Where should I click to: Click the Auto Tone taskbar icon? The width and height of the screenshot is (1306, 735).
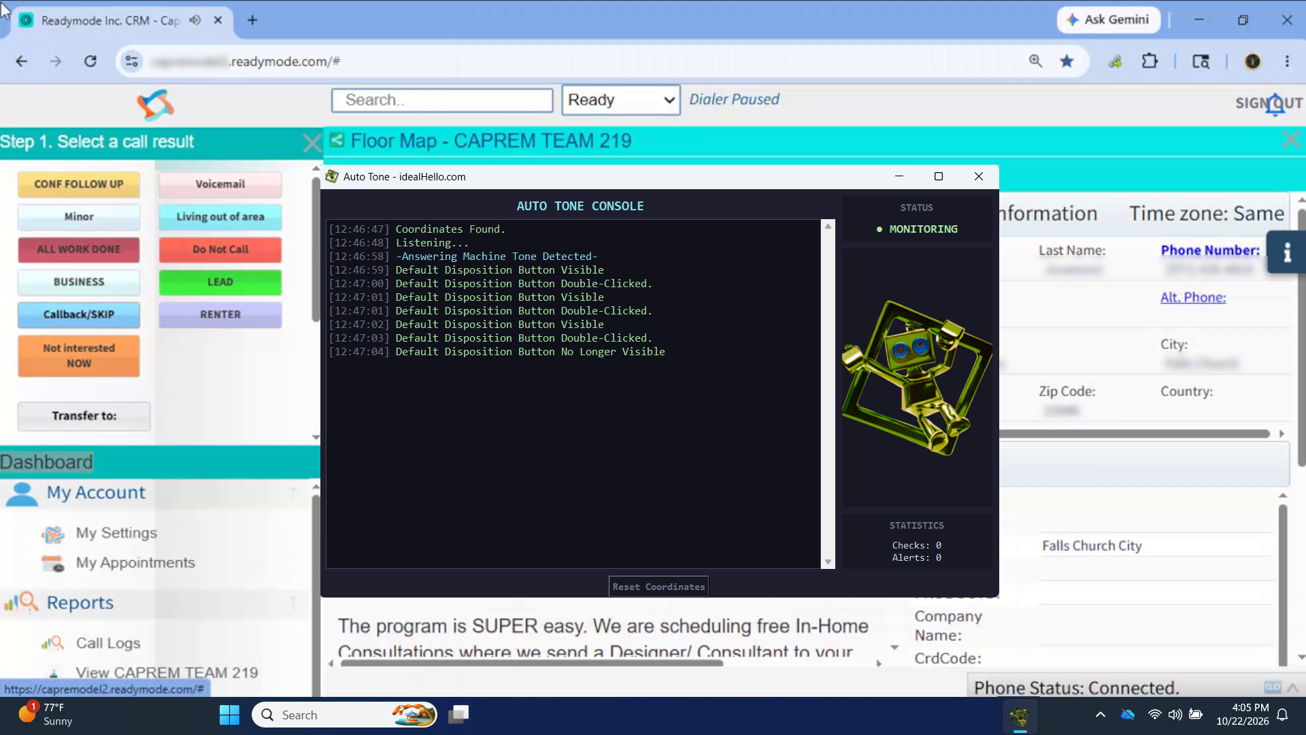point(1020,715)
